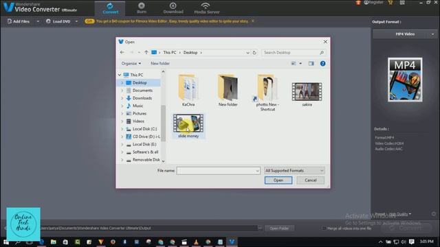Open the KaChra folder
The width and height of the screenshot is (440, 247).
[x=188, y=90]
